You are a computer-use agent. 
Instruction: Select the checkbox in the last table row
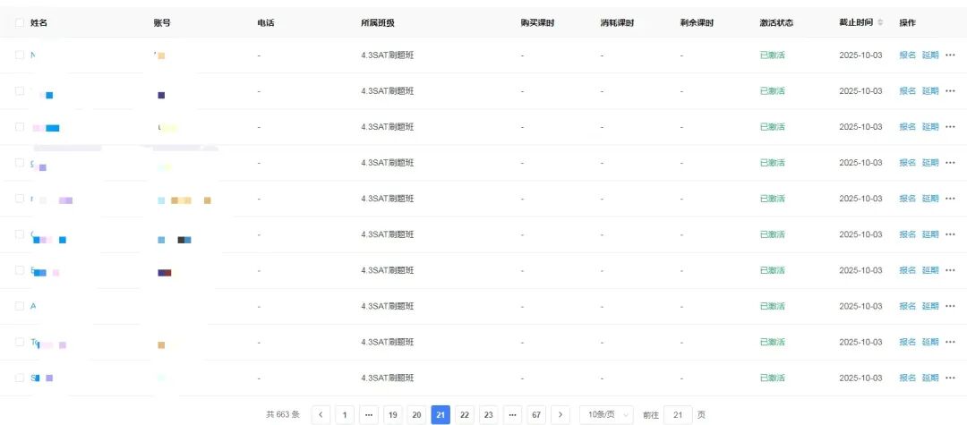20,378
